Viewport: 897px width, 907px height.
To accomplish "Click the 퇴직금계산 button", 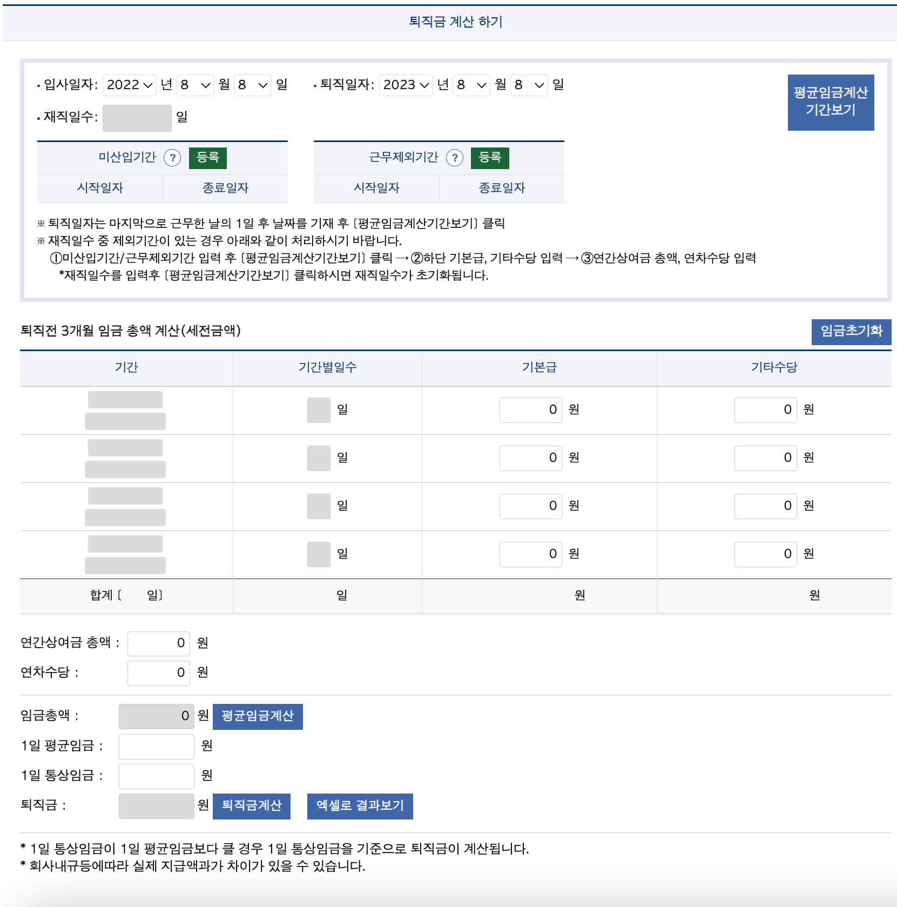I will [x=252, y=807].
